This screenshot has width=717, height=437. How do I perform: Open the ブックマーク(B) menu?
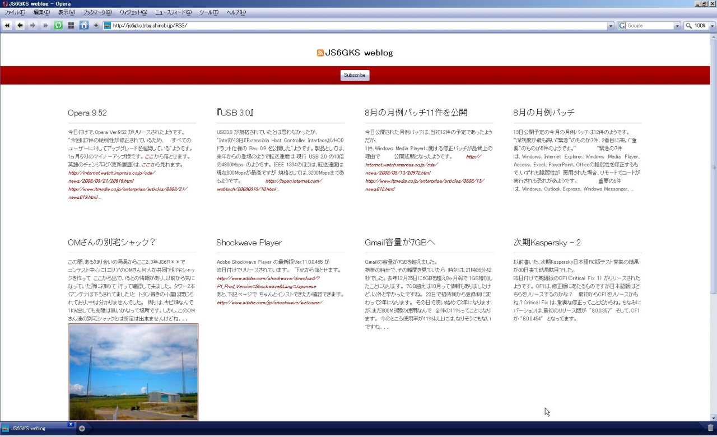[97, 12]
